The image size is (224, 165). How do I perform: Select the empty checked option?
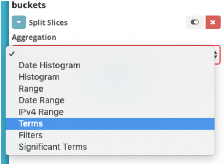tap(107, 54)
